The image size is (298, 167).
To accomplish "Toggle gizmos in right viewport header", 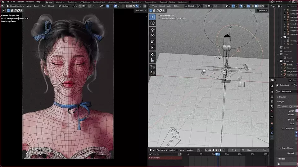I will pos(233,6).
